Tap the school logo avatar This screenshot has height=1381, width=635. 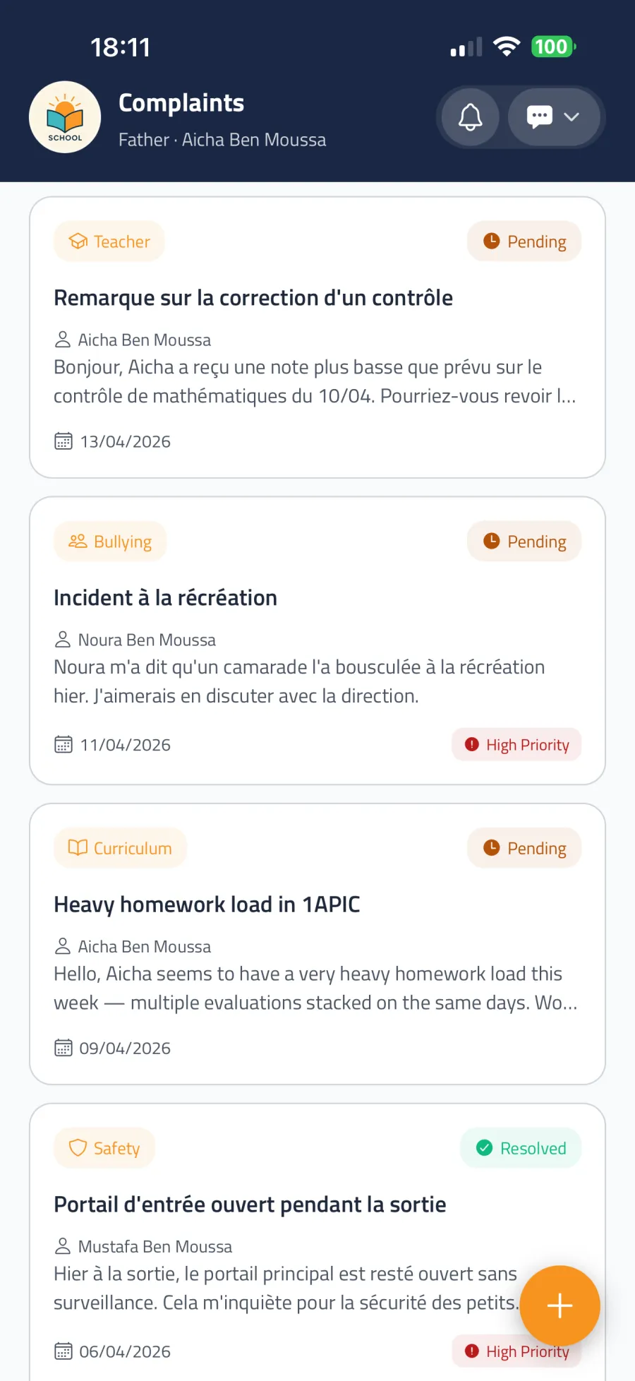pyautogui.click(x=65, y=117)
